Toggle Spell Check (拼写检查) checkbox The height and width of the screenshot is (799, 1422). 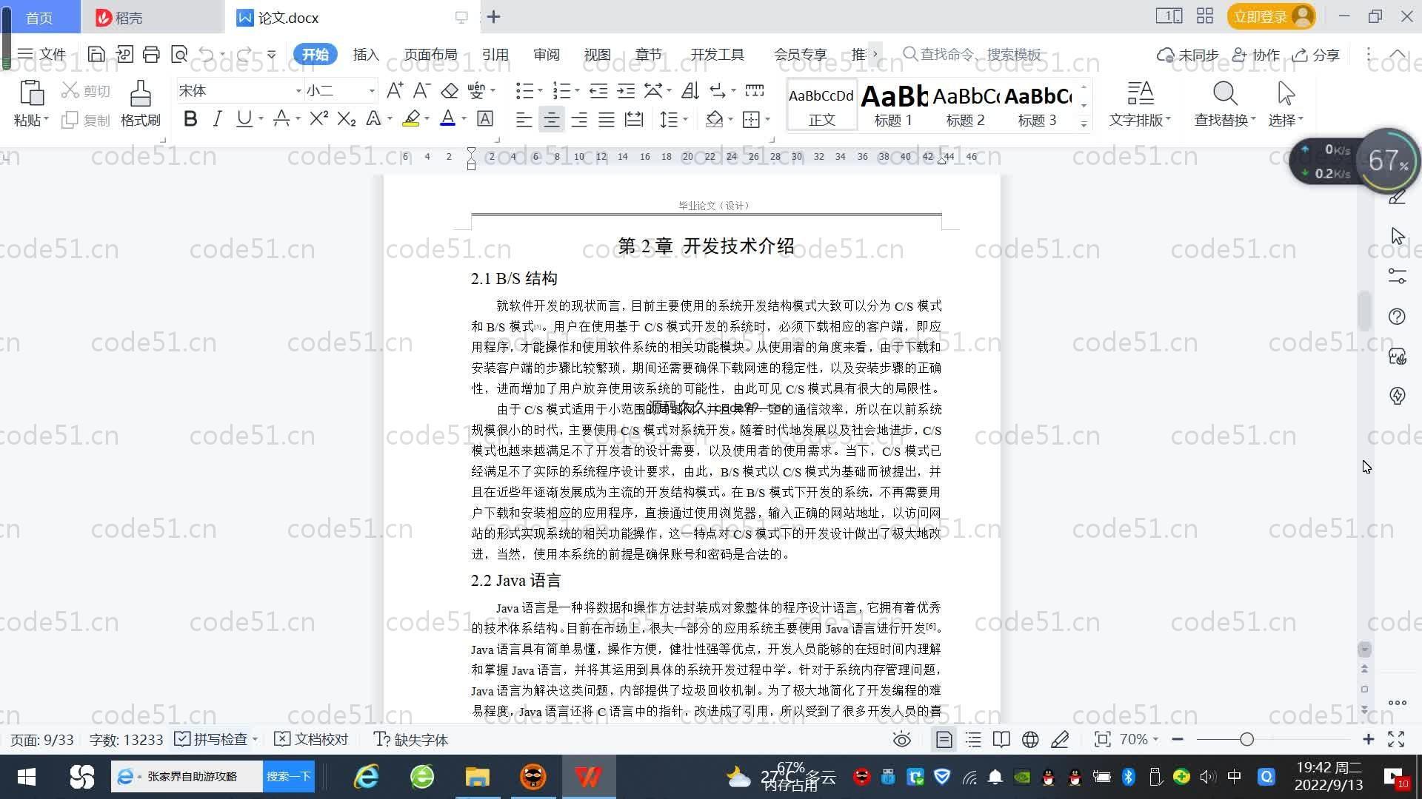[182, 739]
